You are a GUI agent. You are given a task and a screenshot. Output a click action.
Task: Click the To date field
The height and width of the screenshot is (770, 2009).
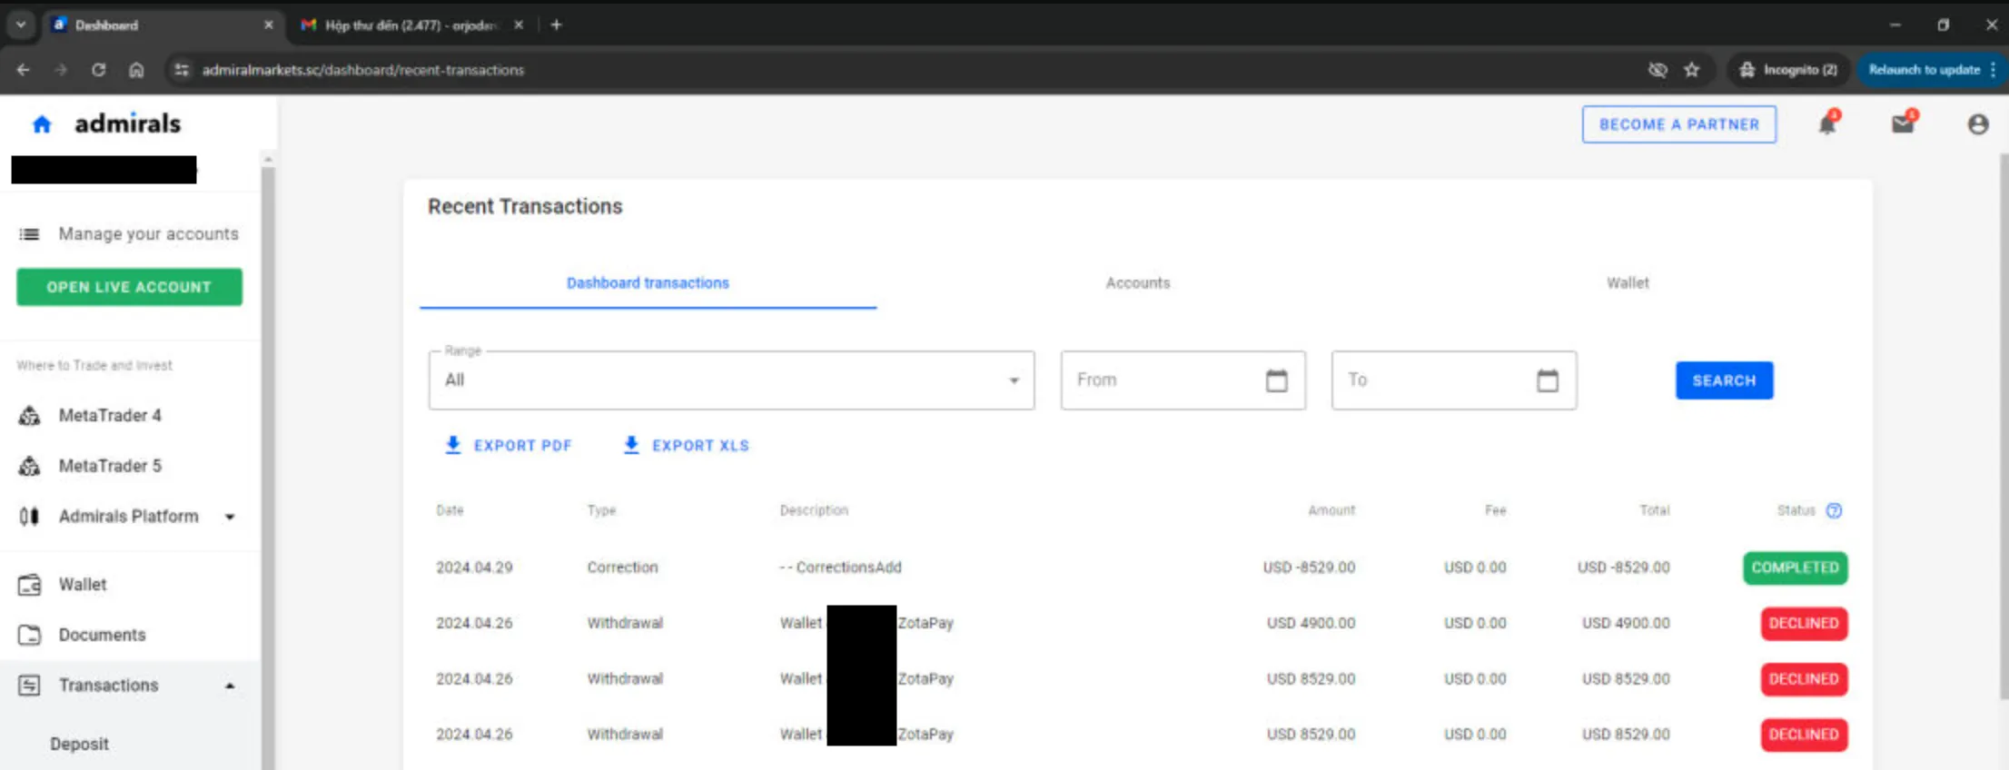[1453, 380]
